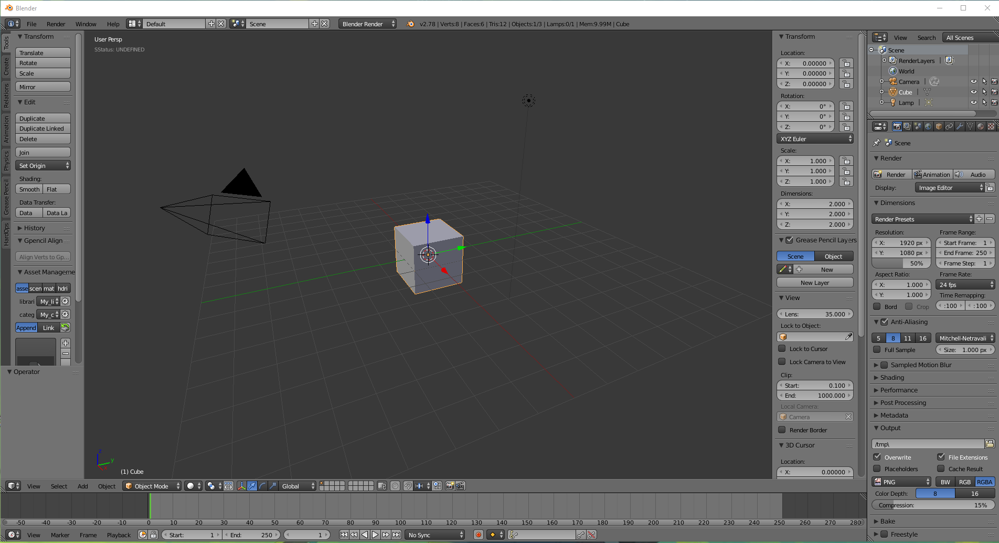The image size is (999, 543).
Task: Open the World properties globe tab
Action: [x=928, y=126]
